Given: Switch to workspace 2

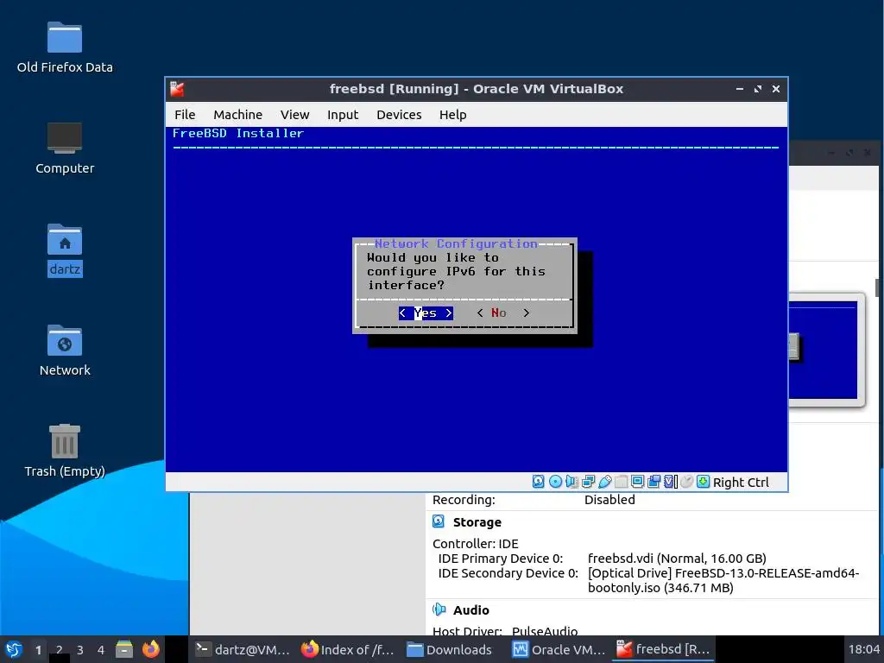Looking at the screenshot, I should [60, 650].
